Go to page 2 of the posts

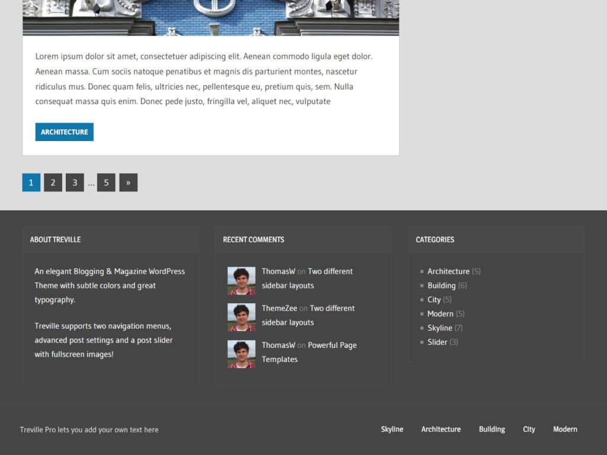pos(53,182)
